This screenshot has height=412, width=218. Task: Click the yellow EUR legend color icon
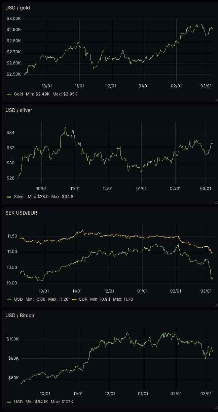click(x=74, y=299)
